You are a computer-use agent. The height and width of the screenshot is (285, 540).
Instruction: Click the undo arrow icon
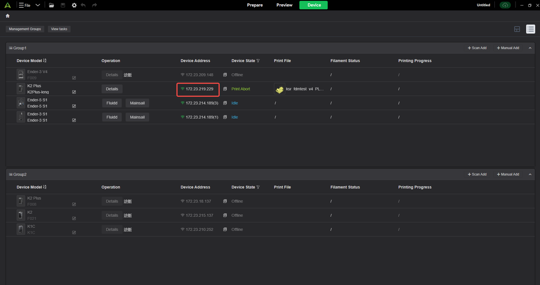(84, 5)
